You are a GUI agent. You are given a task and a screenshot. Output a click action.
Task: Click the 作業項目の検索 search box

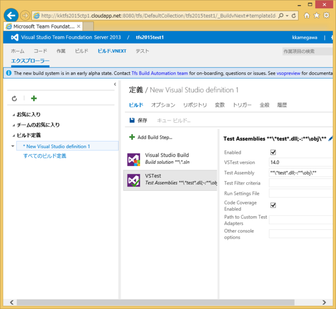(x=308, y=51)
